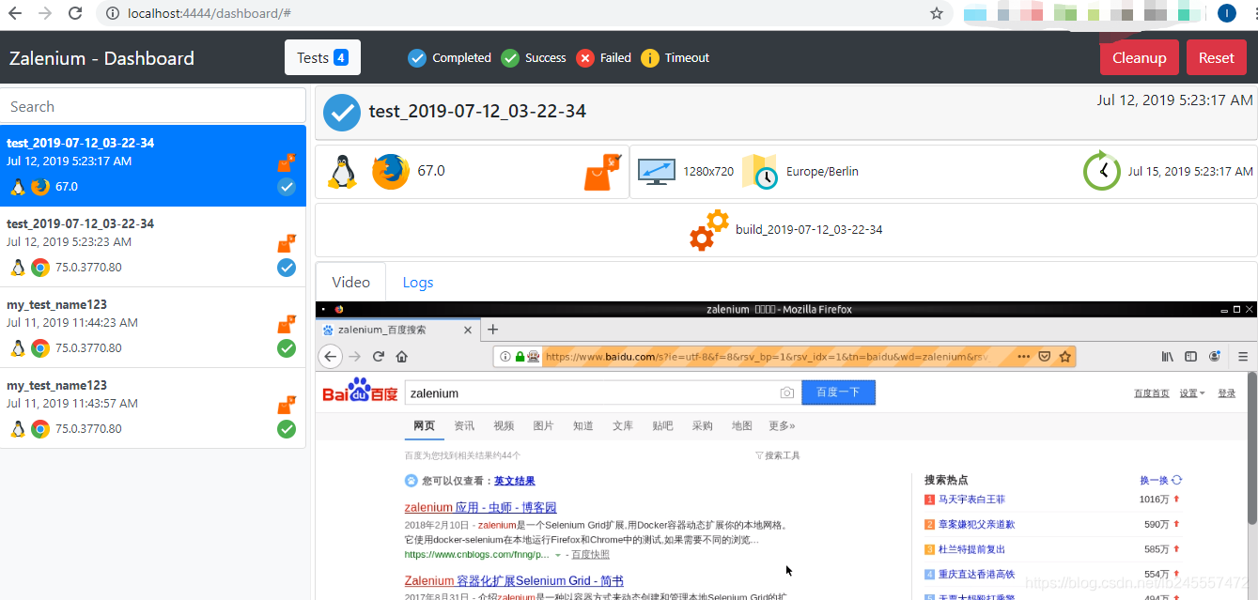The height and width of the screenshot is (600, 1258).
Task: Filter by Success status
Action: 534,57
